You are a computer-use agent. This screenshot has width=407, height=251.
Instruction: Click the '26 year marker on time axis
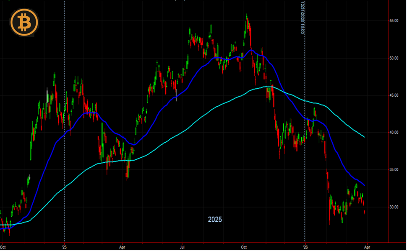(x=305, y=247)
